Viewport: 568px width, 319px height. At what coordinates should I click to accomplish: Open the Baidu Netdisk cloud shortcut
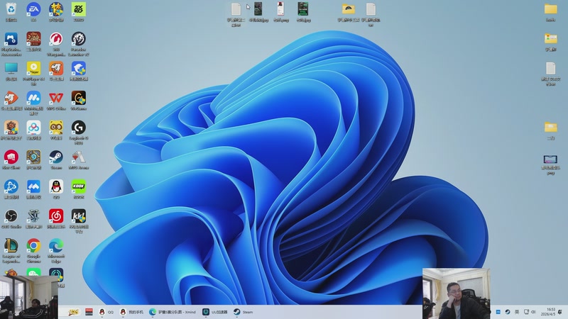[33, 128]
